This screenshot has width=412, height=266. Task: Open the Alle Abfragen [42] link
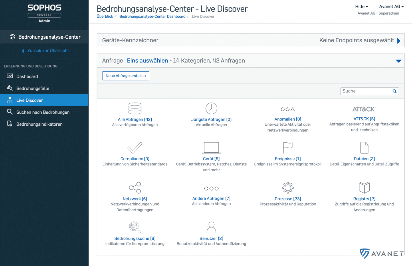point(135,119)
